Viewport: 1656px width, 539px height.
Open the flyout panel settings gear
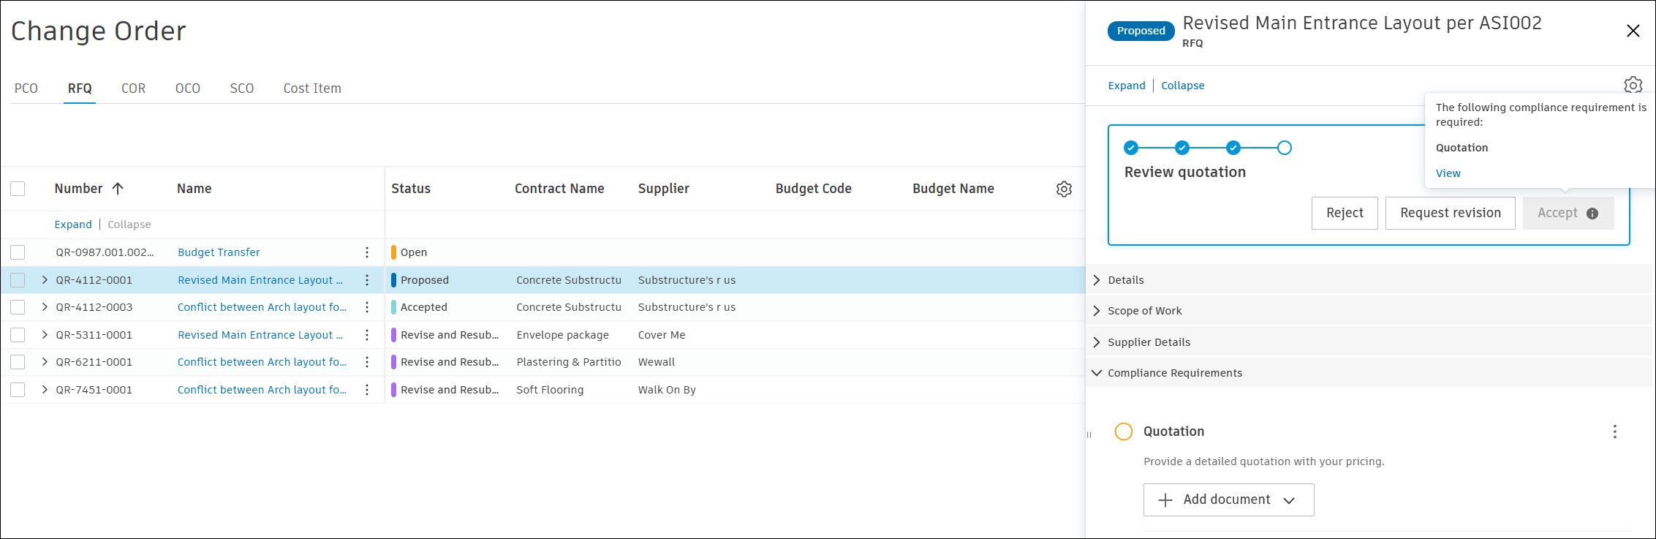tap(1633, 85)
